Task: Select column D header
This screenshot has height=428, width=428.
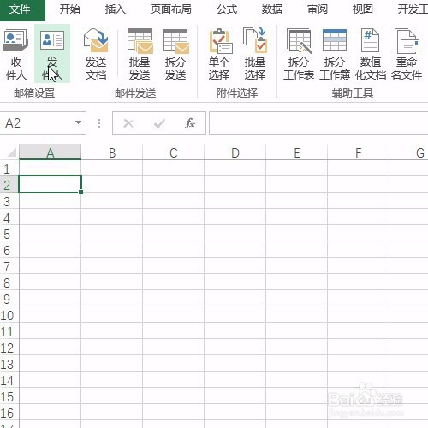Action: (x=235, y=152)
